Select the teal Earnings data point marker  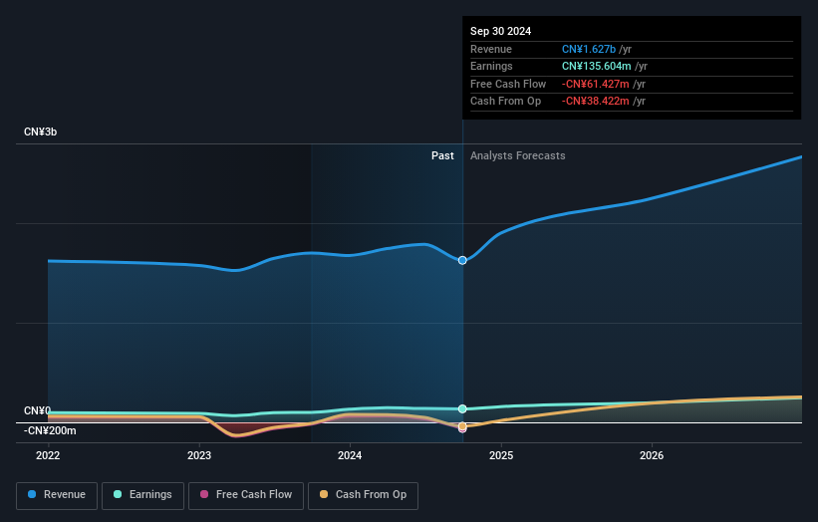coord(463,408)
